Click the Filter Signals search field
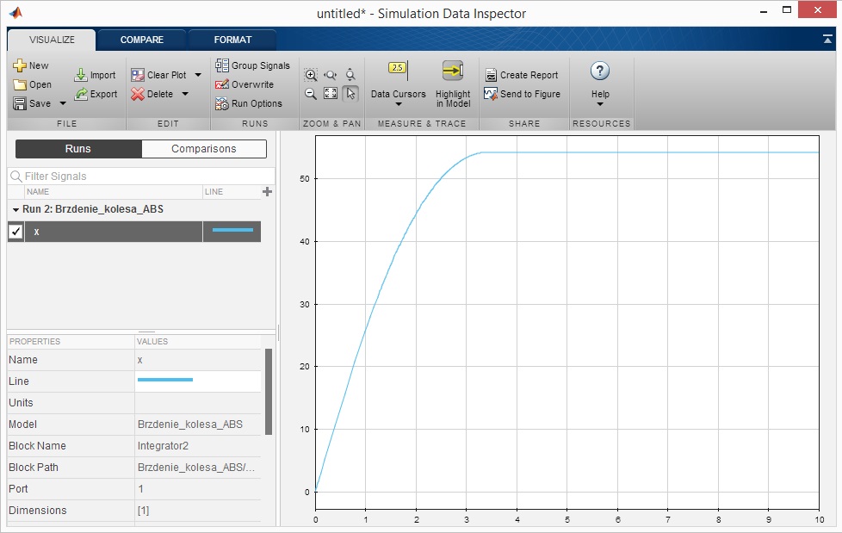 pos(141,177)
